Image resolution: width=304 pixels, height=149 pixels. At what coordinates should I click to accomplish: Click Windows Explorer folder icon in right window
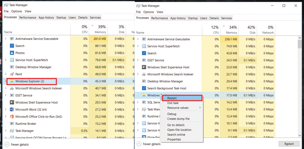[144, 95]
